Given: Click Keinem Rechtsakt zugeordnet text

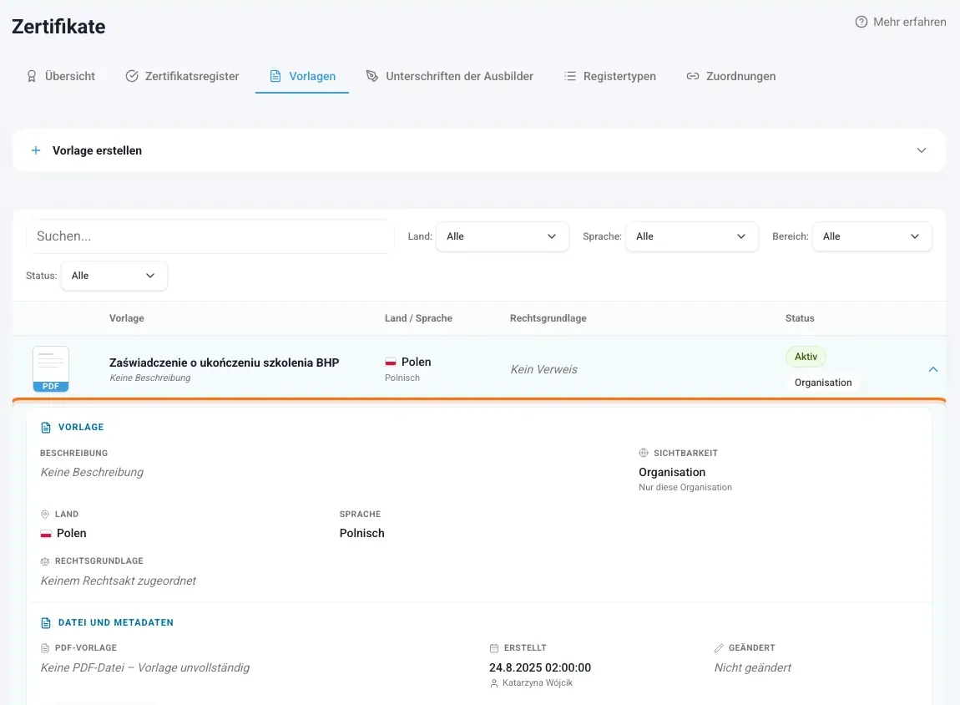Looking at the screenshot, I should click(x=119, y=581).
